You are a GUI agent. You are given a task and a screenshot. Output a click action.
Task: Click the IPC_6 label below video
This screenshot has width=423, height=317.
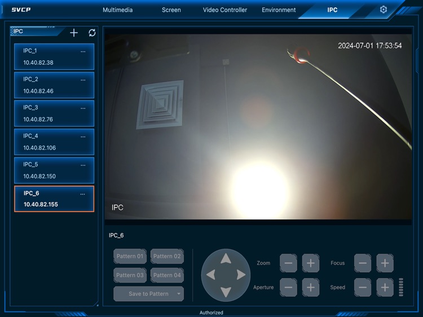click(x=116, y=235)
